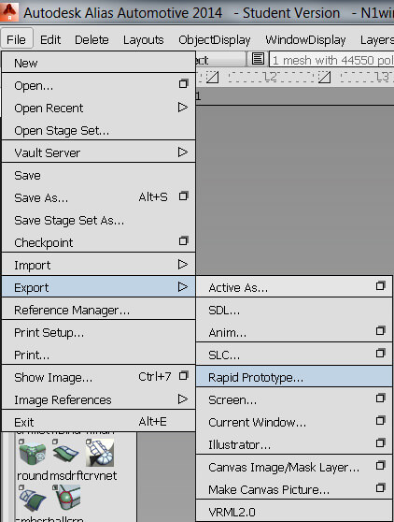The width and height of the screenshot is (394, 522).
Task: Click the Alias application logo icon
Action: 9,11
